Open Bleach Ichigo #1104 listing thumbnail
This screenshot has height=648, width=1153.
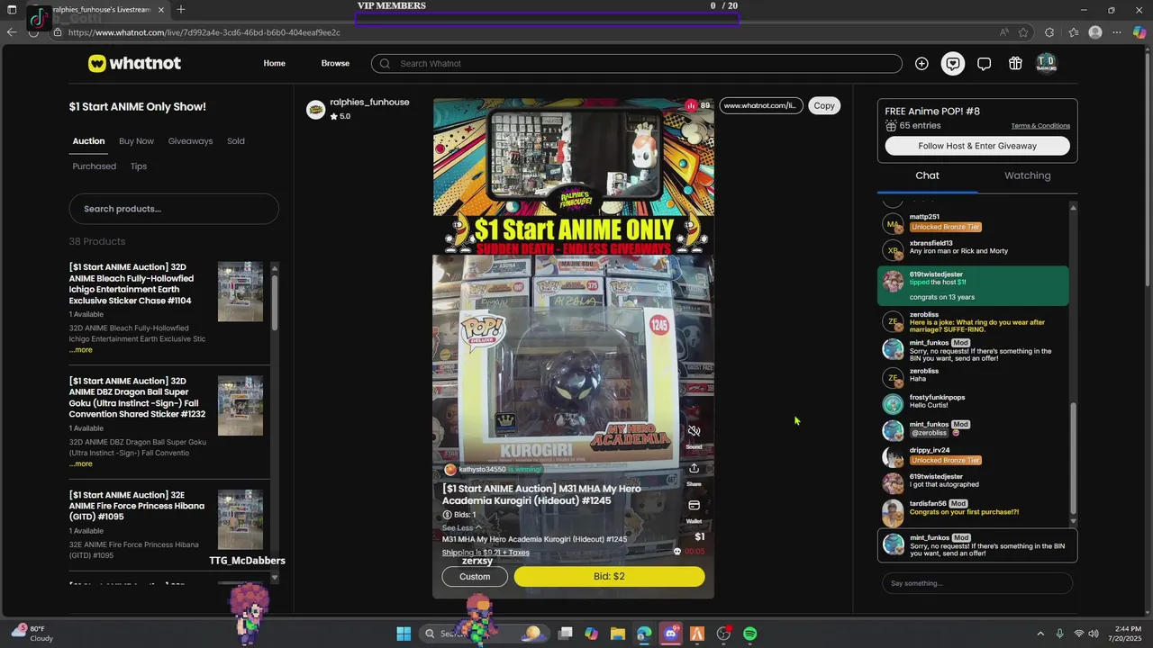tap(241, 292)
